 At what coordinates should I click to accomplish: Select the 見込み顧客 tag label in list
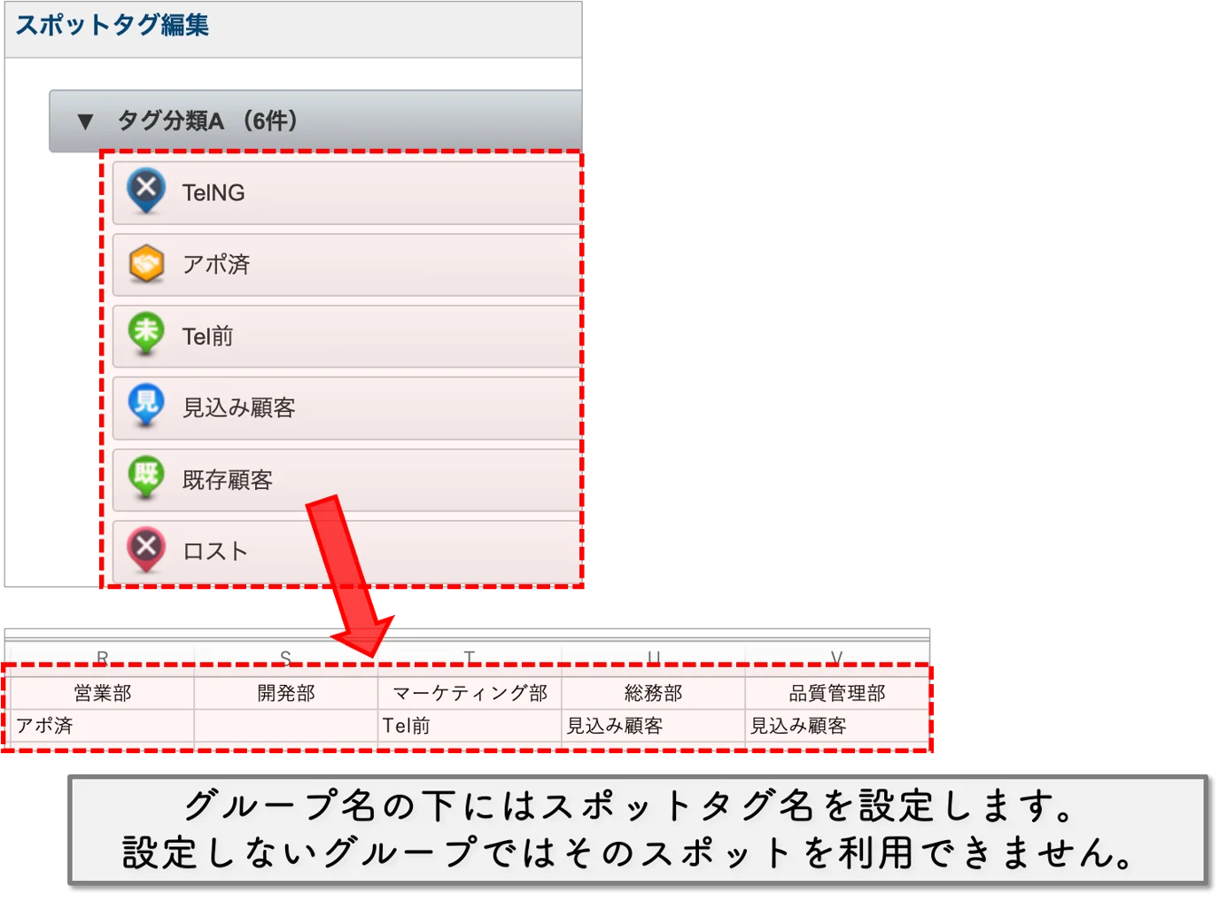[238, 408]
